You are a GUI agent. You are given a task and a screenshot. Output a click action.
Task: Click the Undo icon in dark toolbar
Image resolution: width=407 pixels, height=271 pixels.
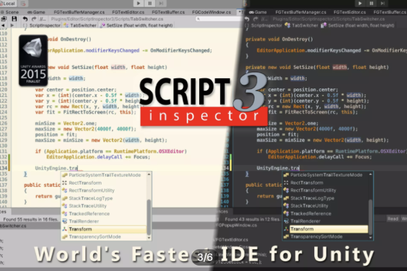tap(247, 19)
